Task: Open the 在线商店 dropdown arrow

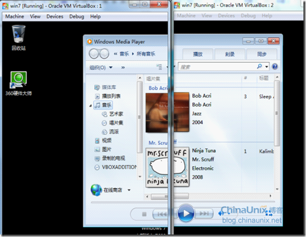Action: [x=129, y=190]
